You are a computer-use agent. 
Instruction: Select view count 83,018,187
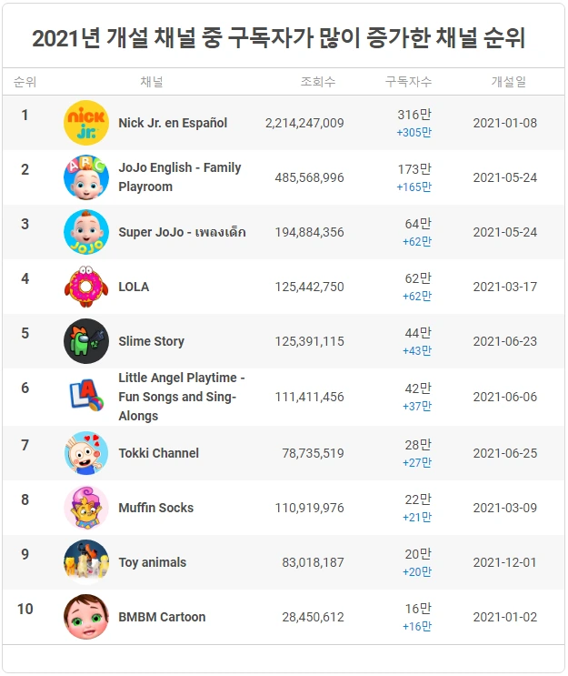(x=313, y=562)
